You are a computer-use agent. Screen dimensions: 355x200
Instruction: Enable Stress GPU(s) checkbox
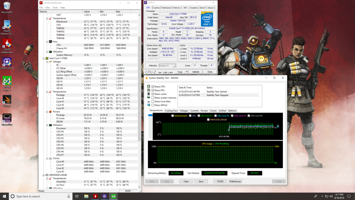click(153, 105)
